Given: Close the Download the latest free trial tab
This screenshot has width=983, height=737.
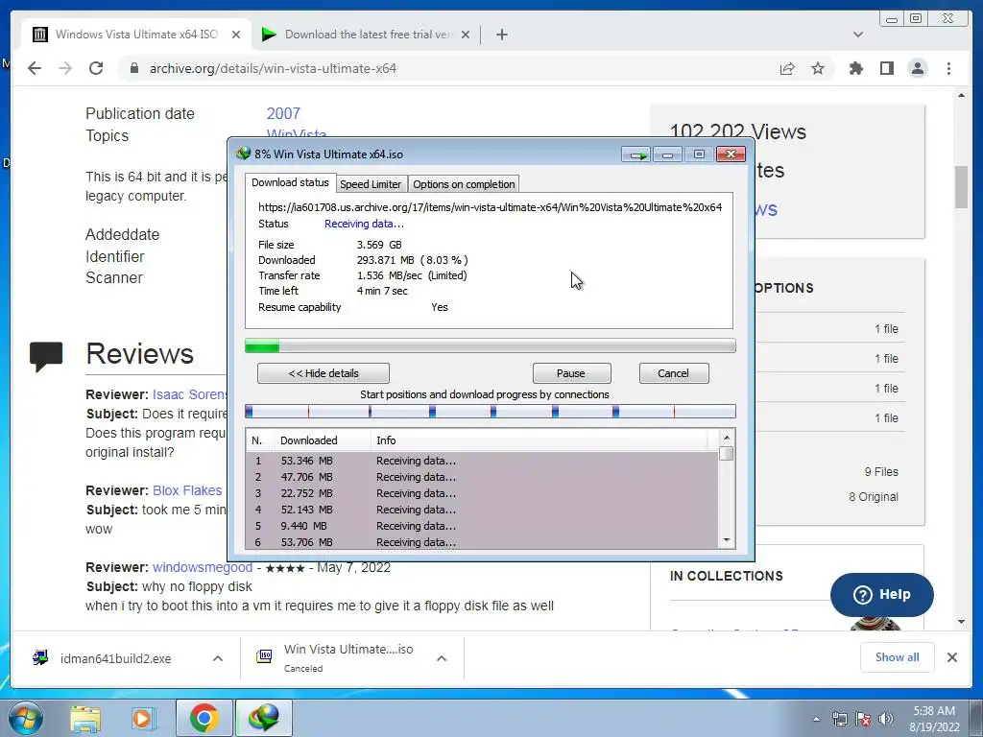Looking at the screenshot, I should (466, 35).
